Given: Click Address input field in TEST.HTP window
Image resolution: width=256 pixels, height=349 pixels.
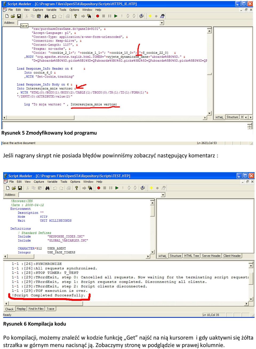Looking at the screenshot, I should point(90,195).
